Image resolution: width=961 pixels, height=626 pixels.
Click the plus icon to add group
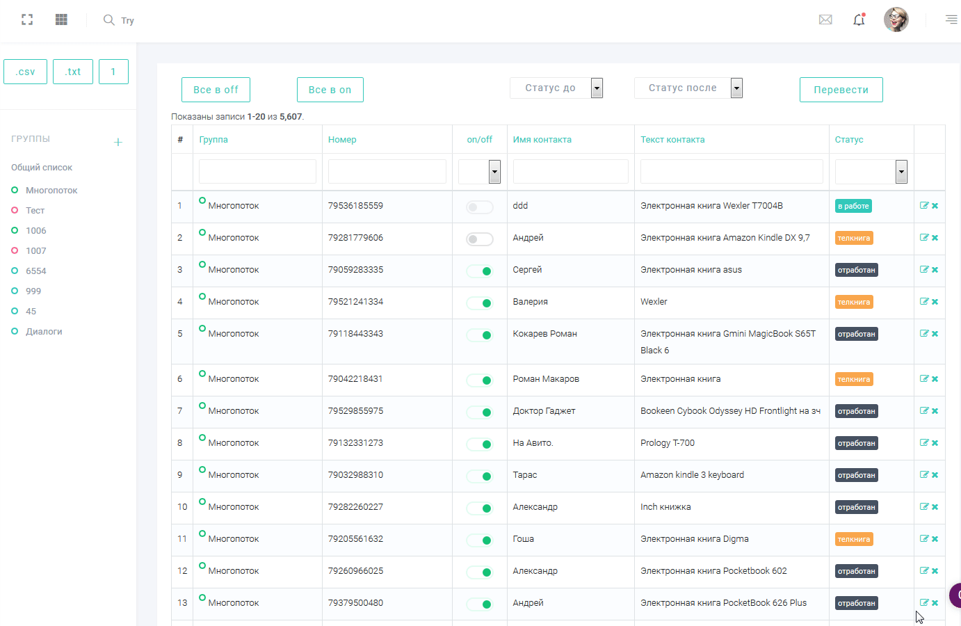[x=118, y=142]
